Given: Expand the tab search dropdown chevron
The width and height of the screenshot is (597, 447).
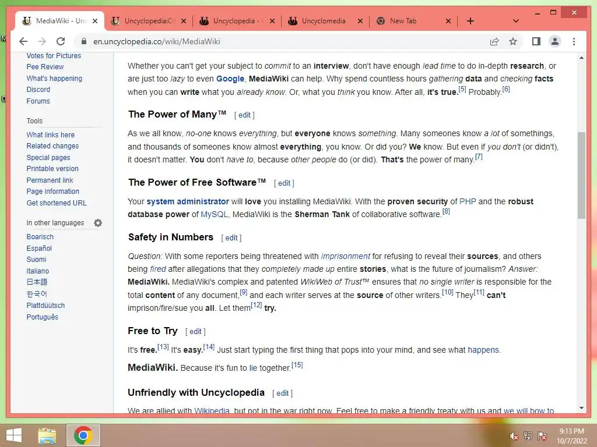Looking at the screenshot, I should coord(516,21).
